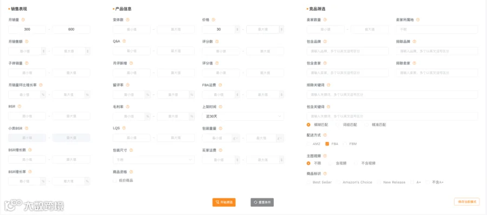Open the 上架时间 dropdown showing 近30天
The width and height of the screenshot is (487, 215).
[x=243, y=116]
